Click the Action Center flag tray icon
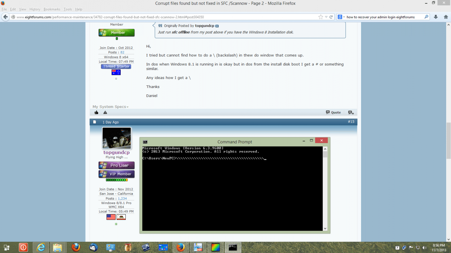451x253 pixels. pos(411,248)
